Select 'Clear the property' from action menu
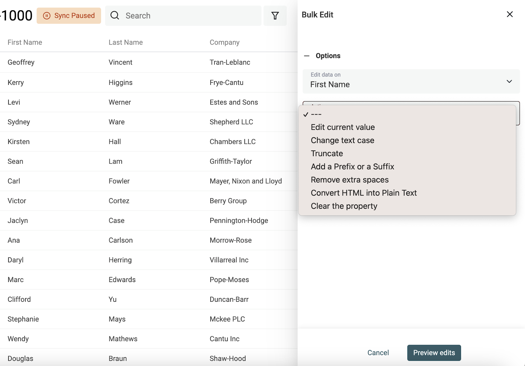The height and width of the screenshot is (366, 525). click(344, 206)
